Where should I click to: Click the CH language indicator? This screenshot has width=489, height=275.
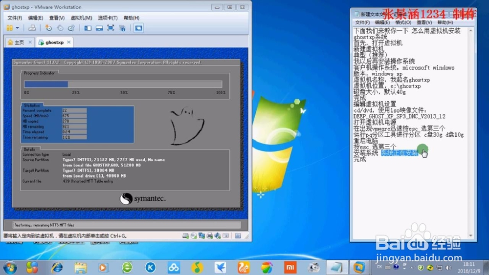point(379,267)
